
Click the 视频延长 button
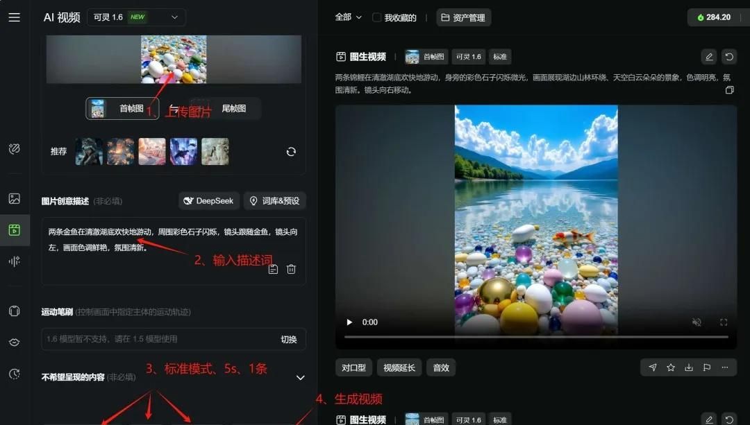399,367
